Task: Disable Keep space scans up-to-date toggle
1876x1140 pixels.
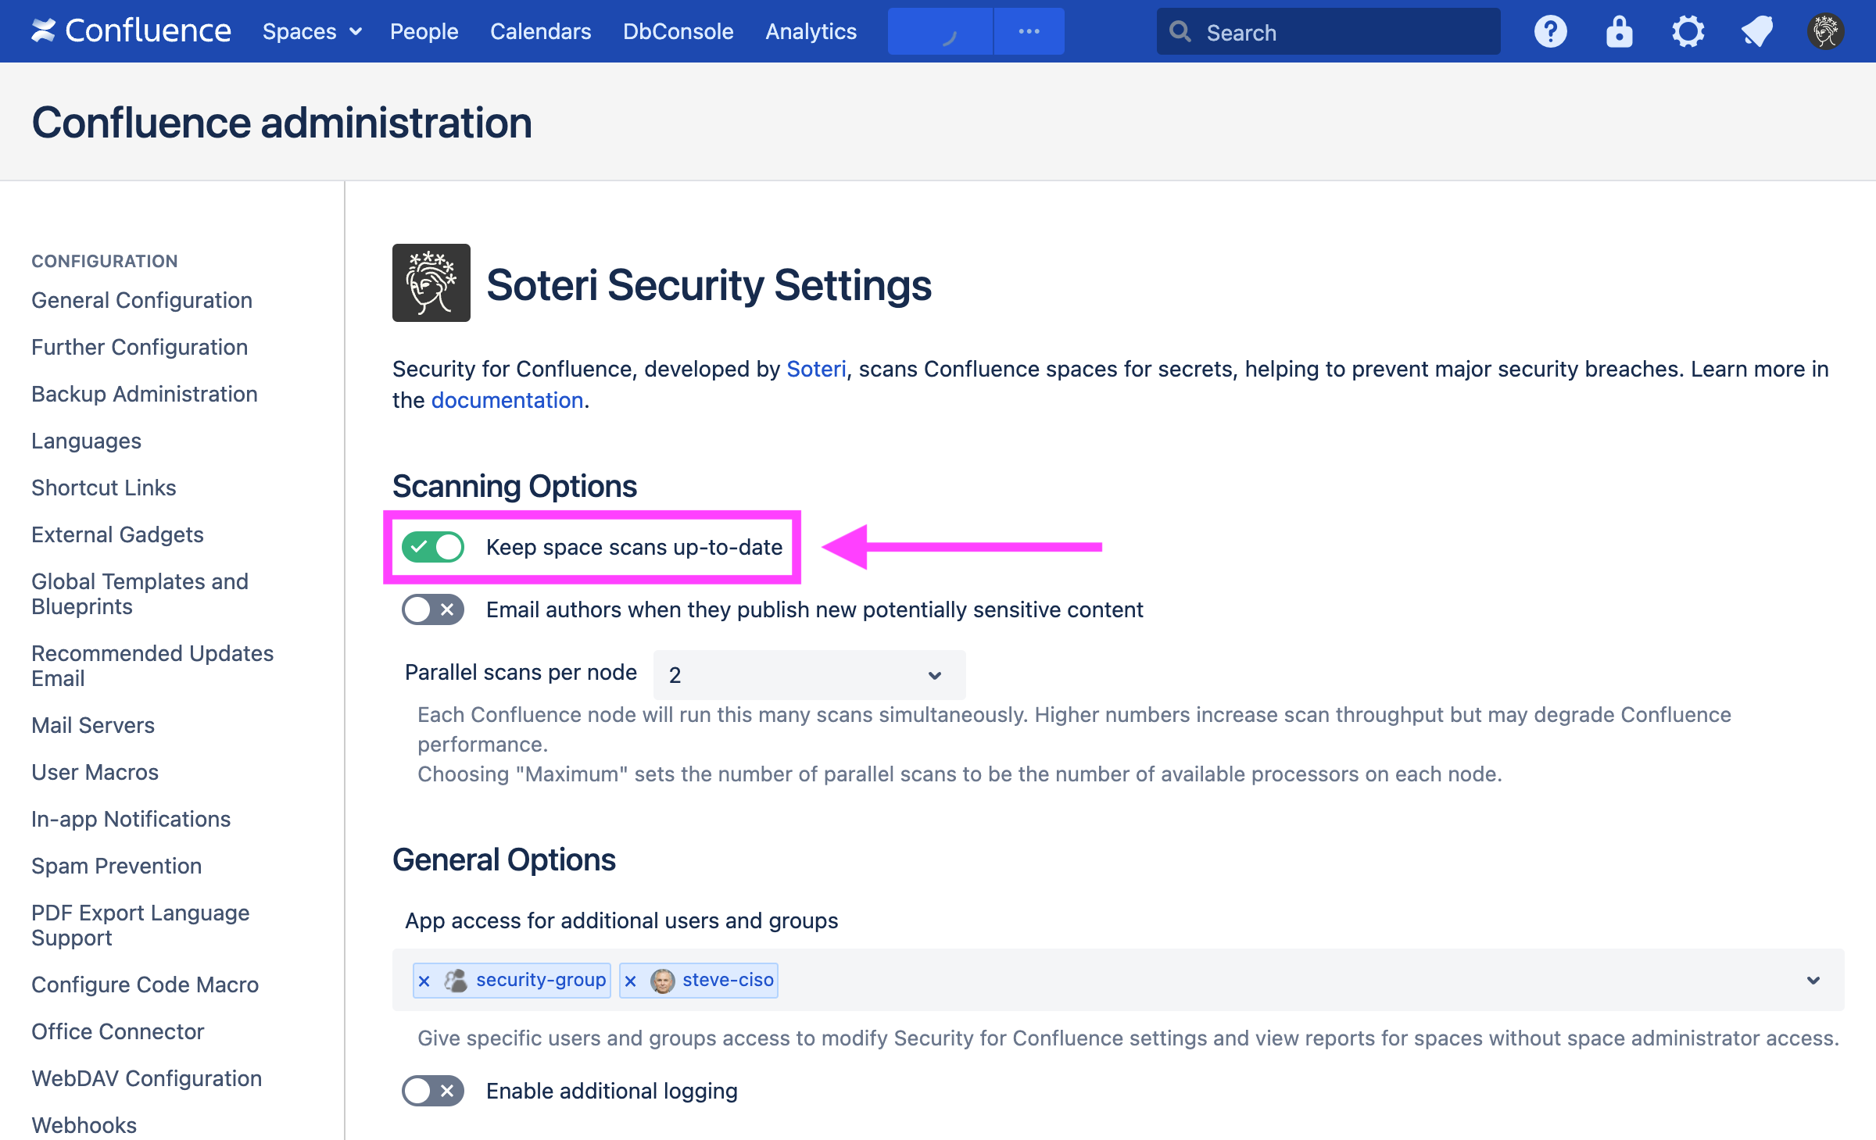Action: (x=433, y=547)
